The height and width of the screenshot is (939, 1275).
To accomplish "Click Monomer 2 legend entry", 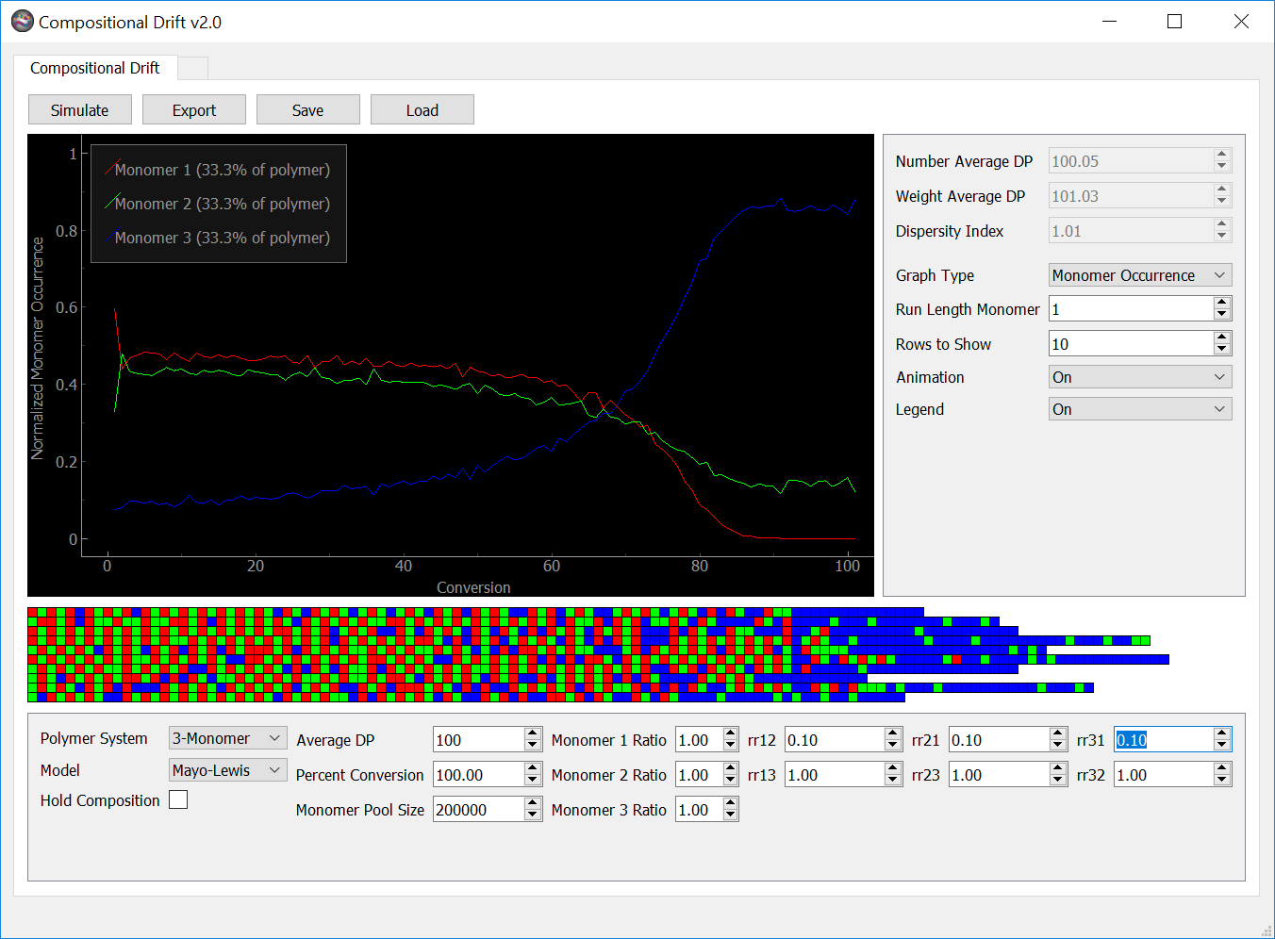I will click(x=218, y=204).
